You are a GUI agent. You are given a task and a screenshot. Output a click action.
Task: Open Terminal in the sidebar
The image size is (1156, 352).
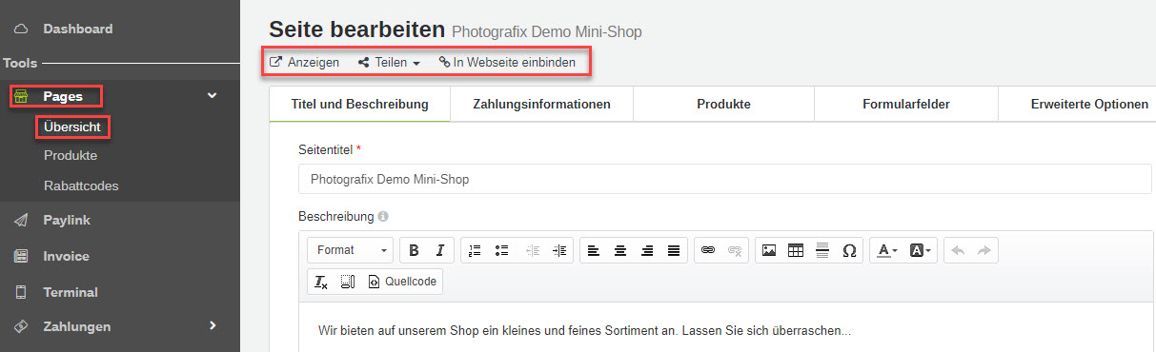(71, 292)
